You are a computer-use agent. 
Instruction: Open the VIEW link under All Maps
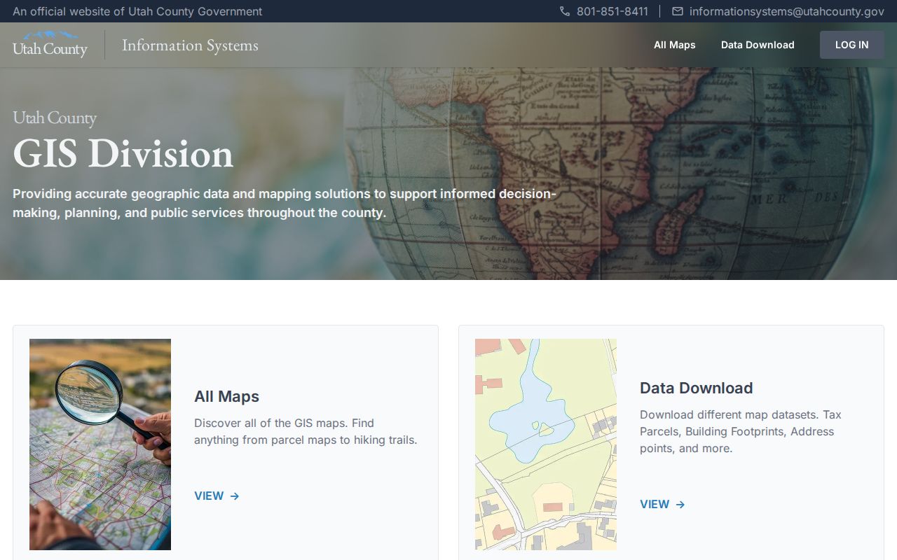(217, 496)
